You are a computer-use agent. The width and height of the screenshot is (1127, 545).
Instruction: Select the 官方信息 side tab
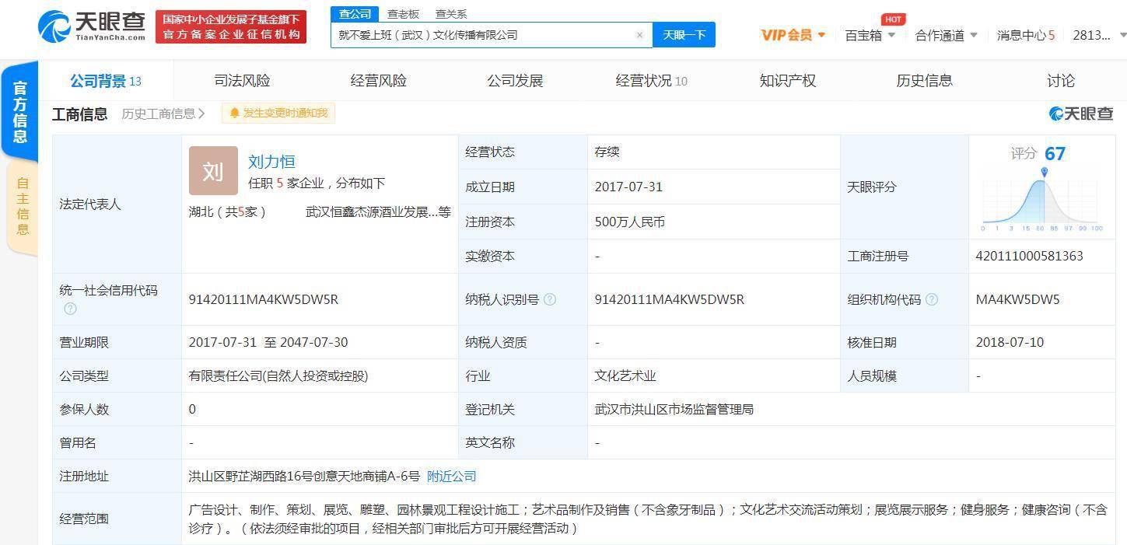tap(19, 112)
